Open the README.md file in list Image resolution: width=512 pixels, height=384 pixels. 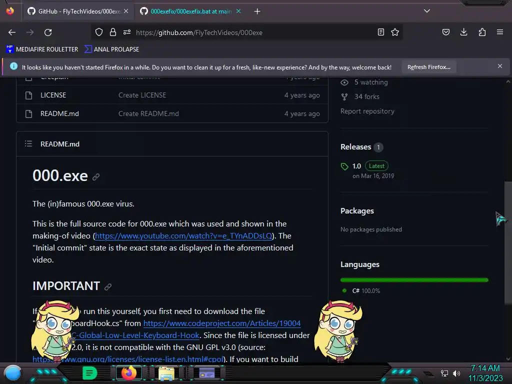pyautogui.click(x=59, y=113)
